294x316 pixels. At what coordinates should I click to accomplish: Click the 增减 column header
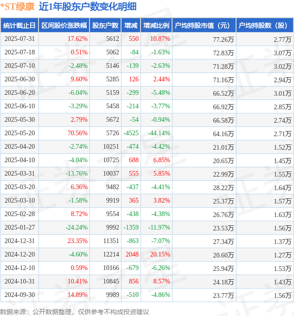click(131, 26)
